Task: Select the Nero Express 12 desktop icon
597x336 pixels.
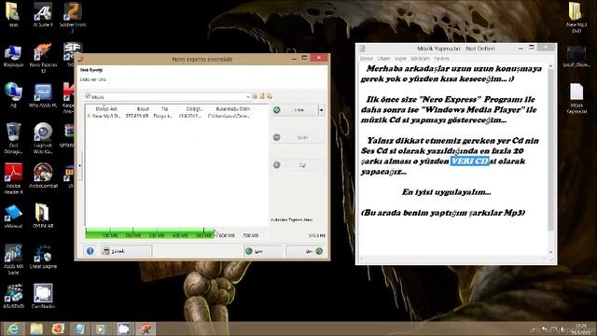Action: click(x=43, y=58)
